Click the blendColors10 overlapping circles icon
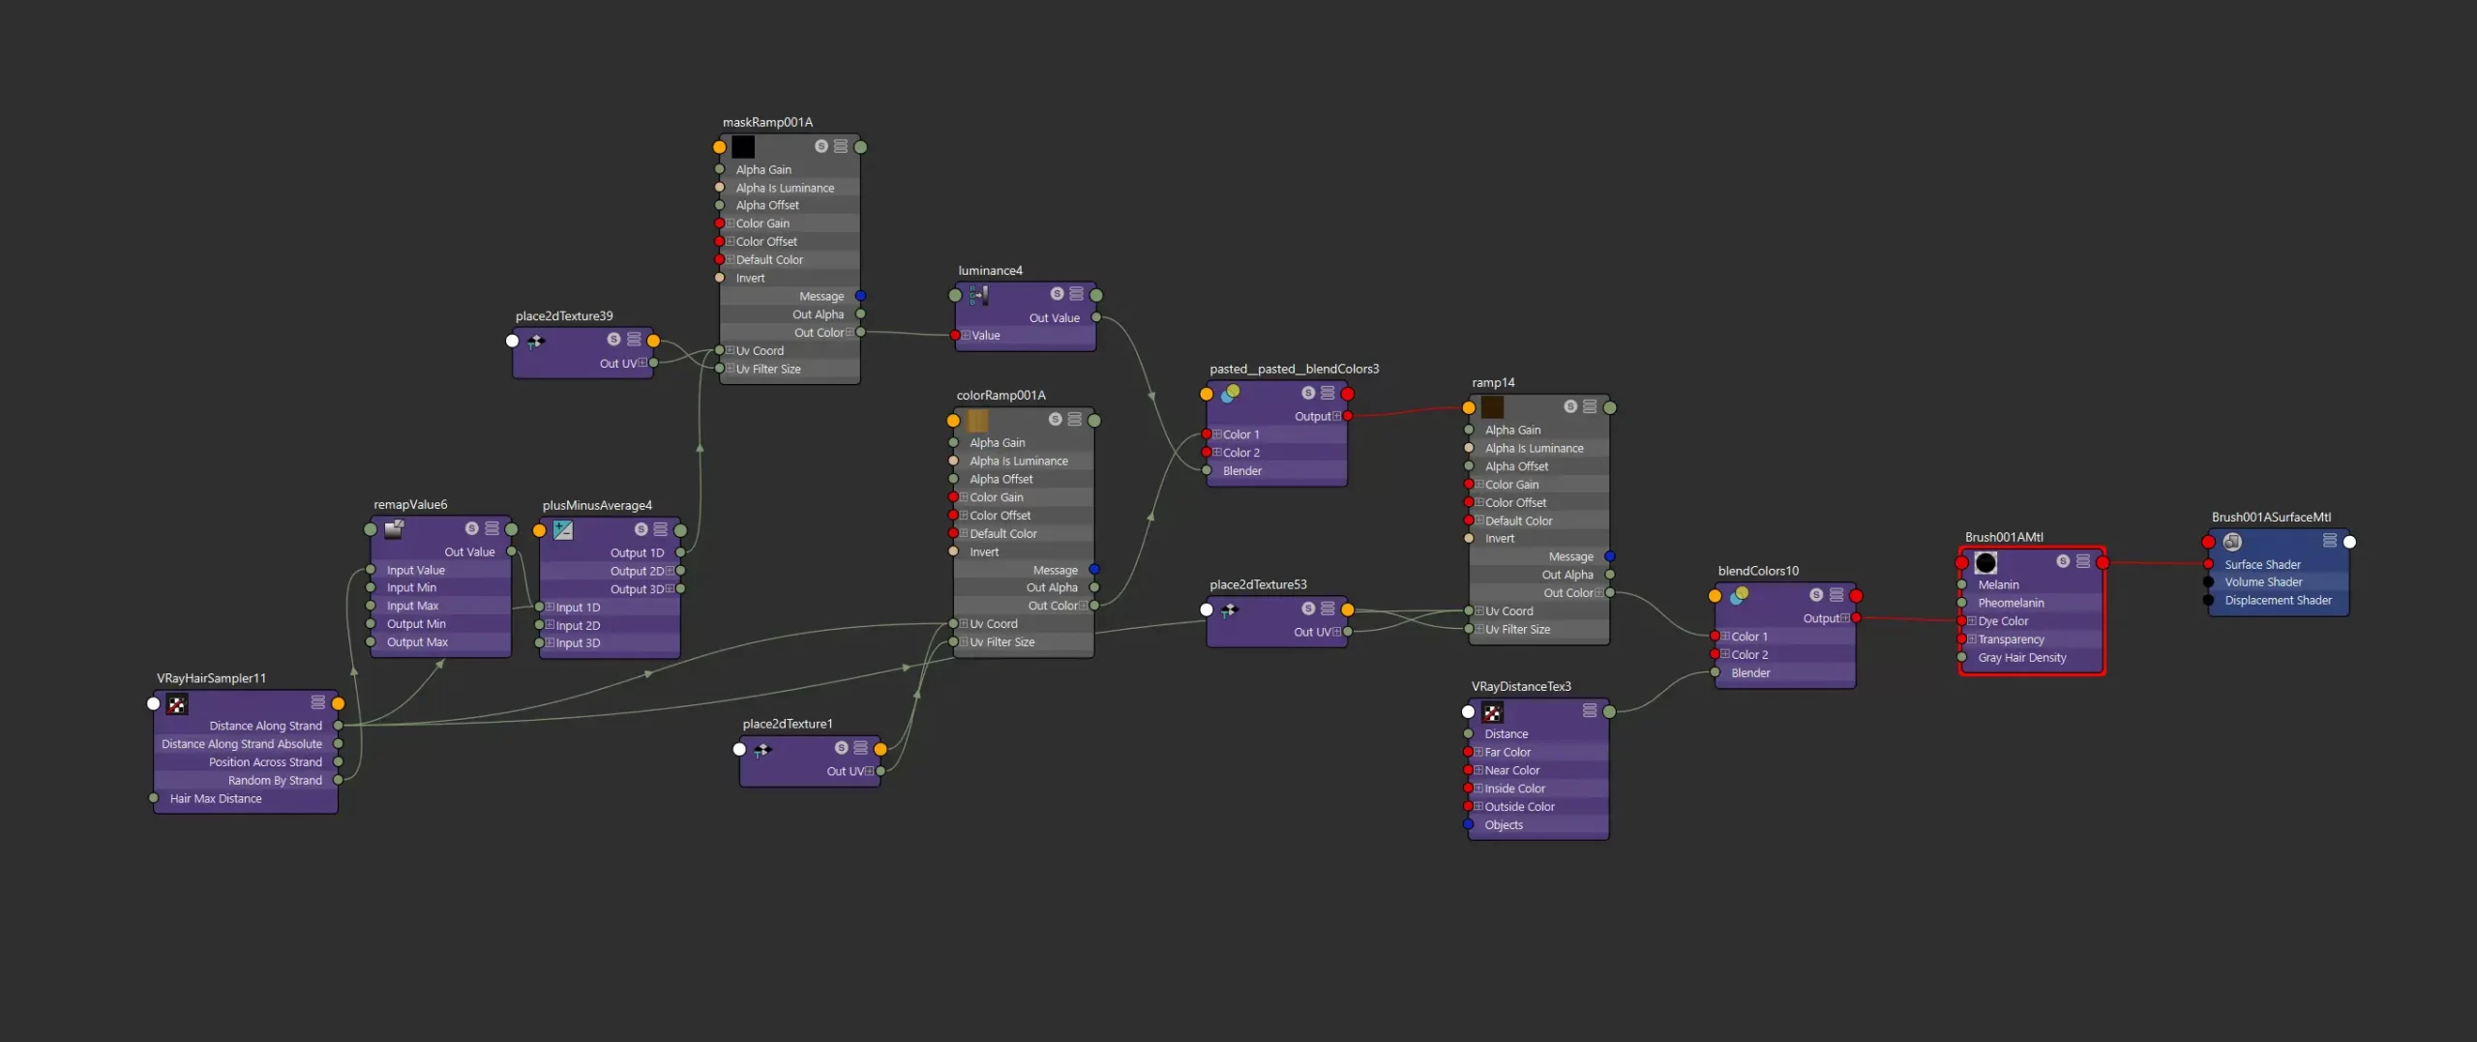 pyautogui.click(x=1739, y=595)
